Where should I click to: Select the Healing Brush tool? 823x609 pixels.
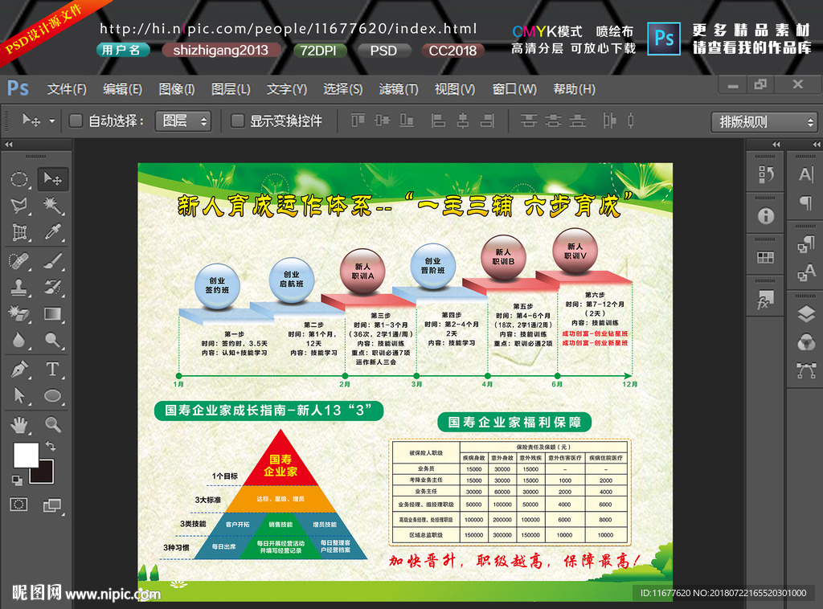pos(19,260)
